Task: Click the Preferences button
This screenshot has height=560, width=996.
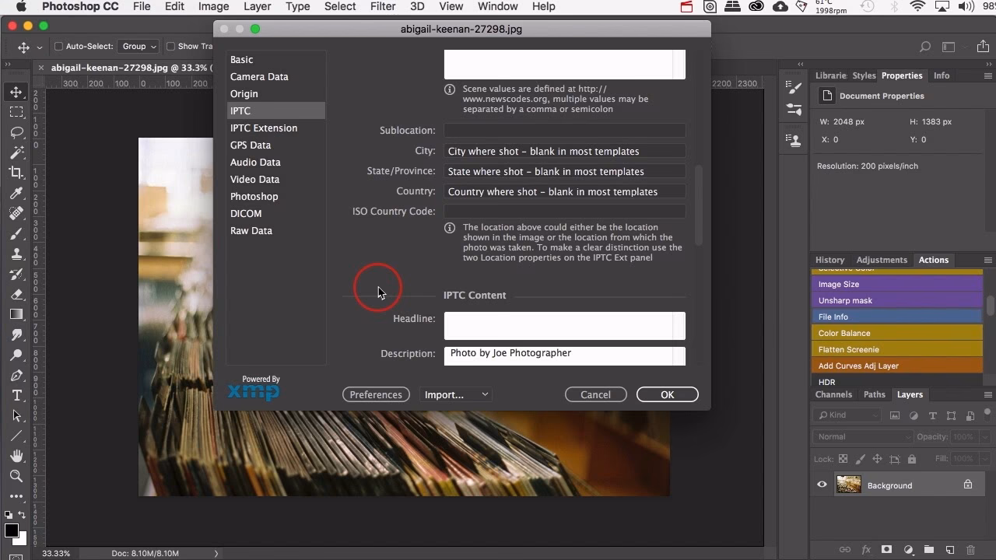Action: pyautogui.click(x=376, y=394)
